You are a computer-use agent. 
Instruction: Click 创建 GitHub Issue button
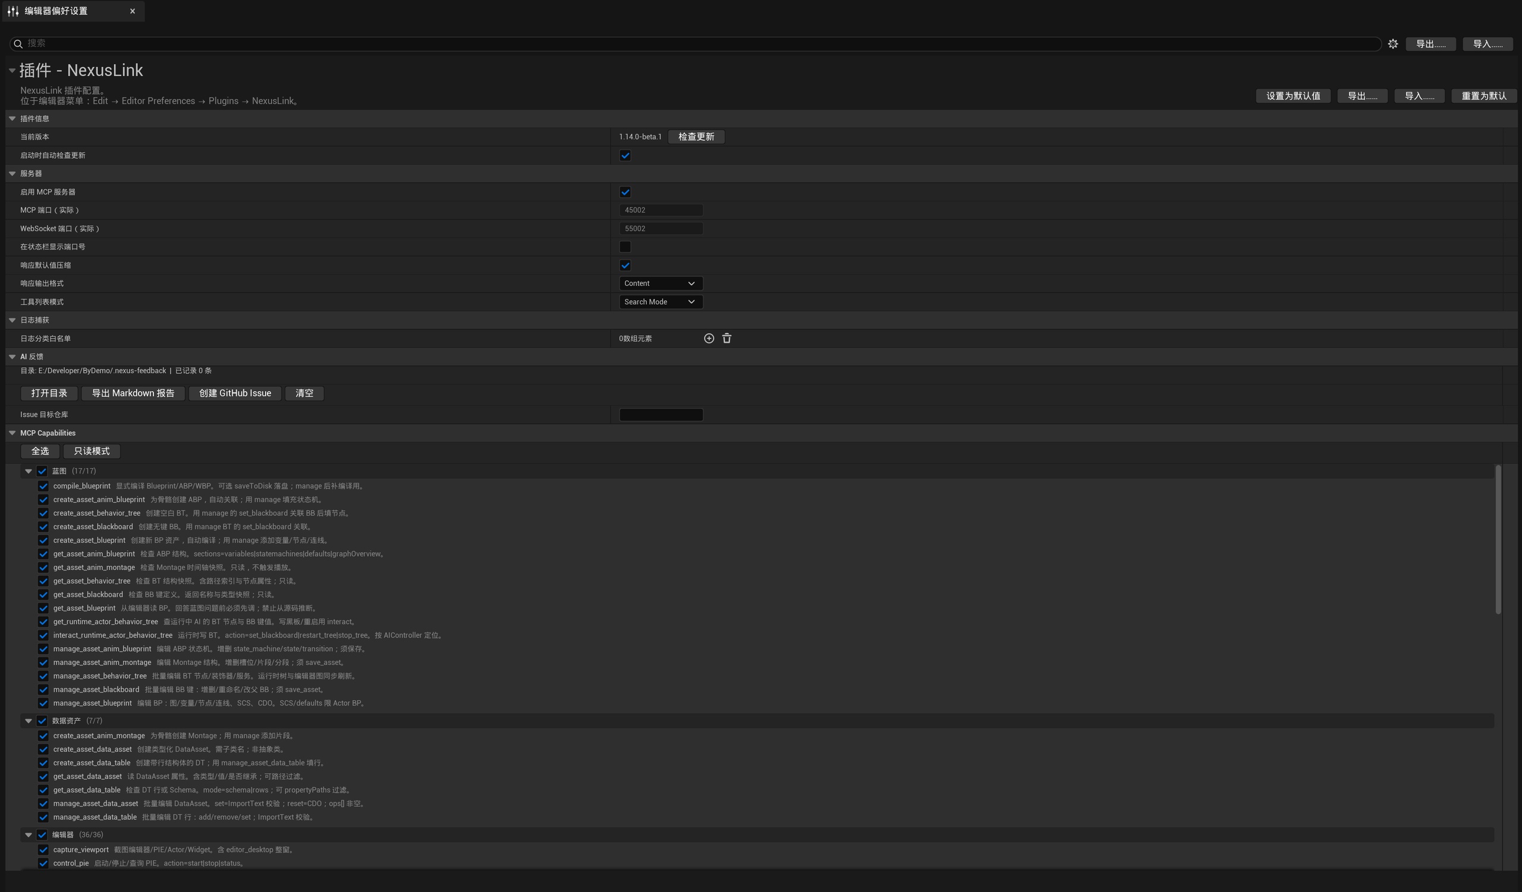coord(235,393)
